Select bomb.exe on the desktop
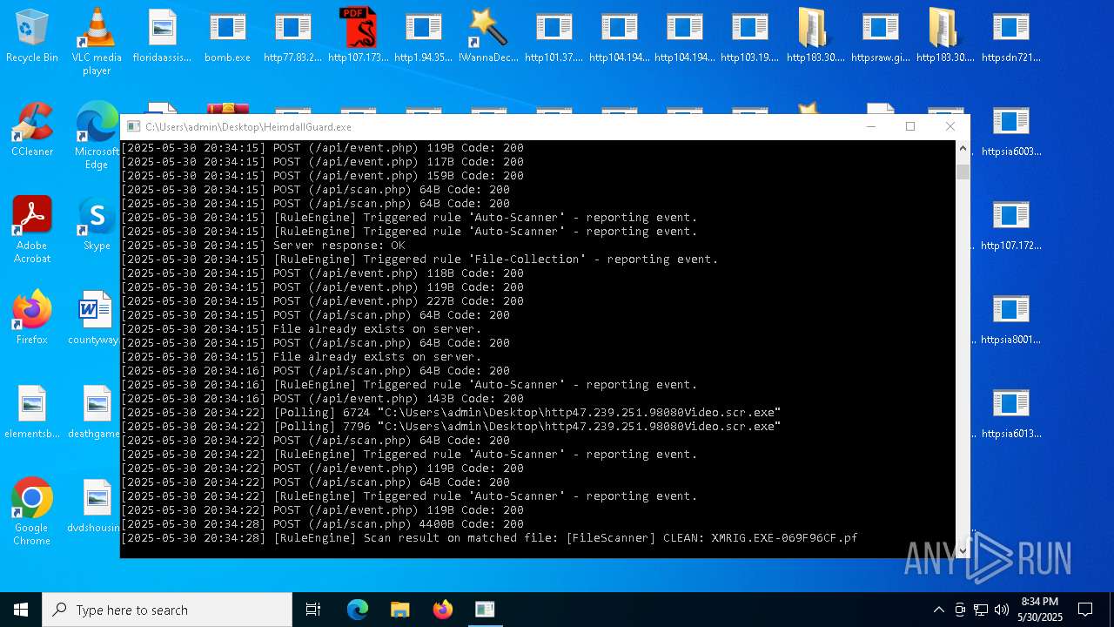Screen dimensions: 1114x627 point(227,36)
